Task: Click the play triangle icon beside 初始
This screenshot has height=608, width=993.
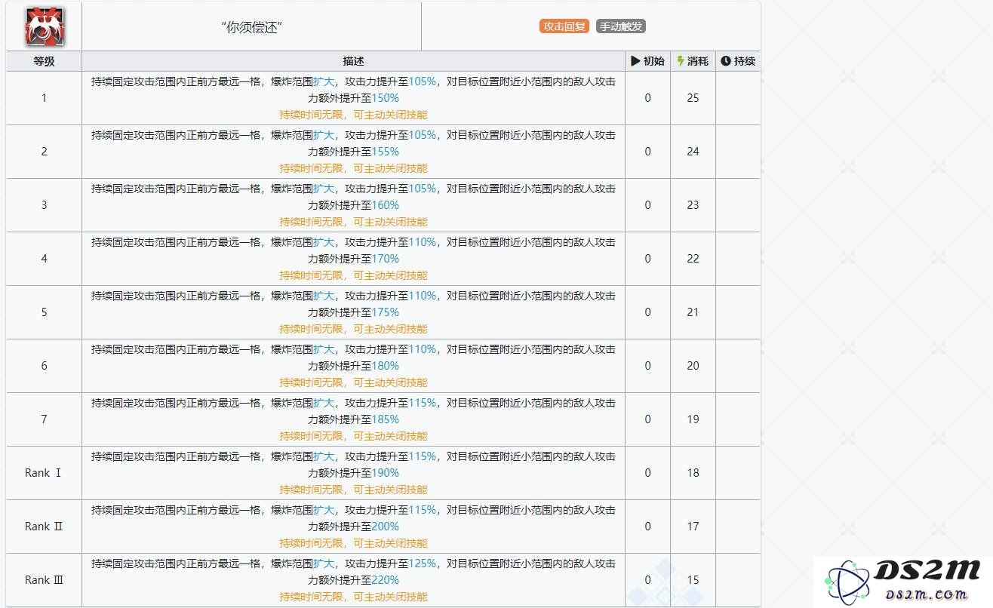Action: pos(635,61)
